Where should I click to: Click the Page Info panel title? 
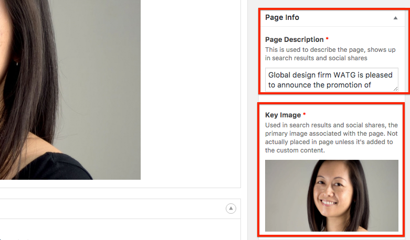[282, 17]
